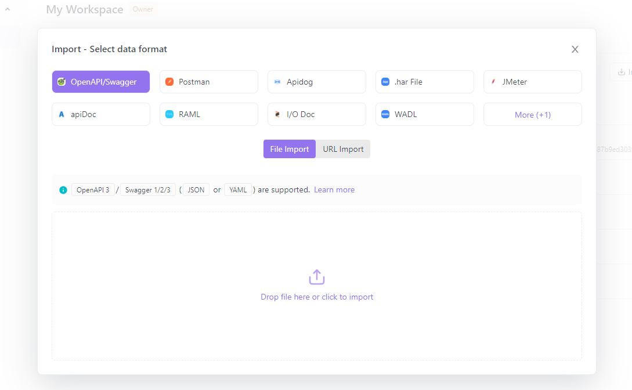The height and width of the screenshot is (390, 632).
Task: Click the JSON tag
Action: point(196,189)
